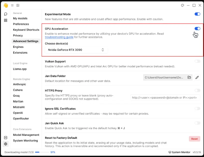Viewport: 204px width, 157px height.
Task: Disable the Experimental Mode toggle
Action: pyautogui.click(x=197, y=14)
